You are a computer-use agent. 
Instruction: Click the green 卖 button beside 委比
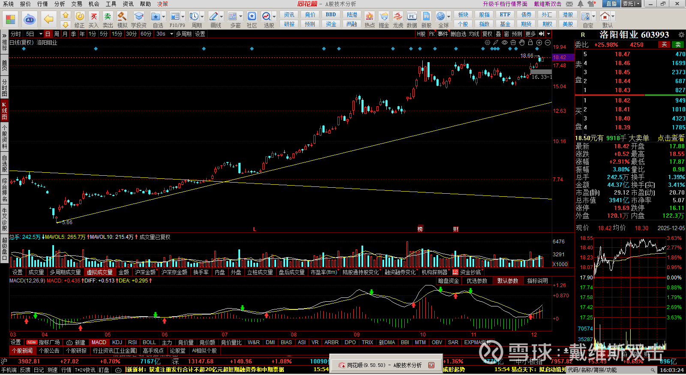(678, 45)
